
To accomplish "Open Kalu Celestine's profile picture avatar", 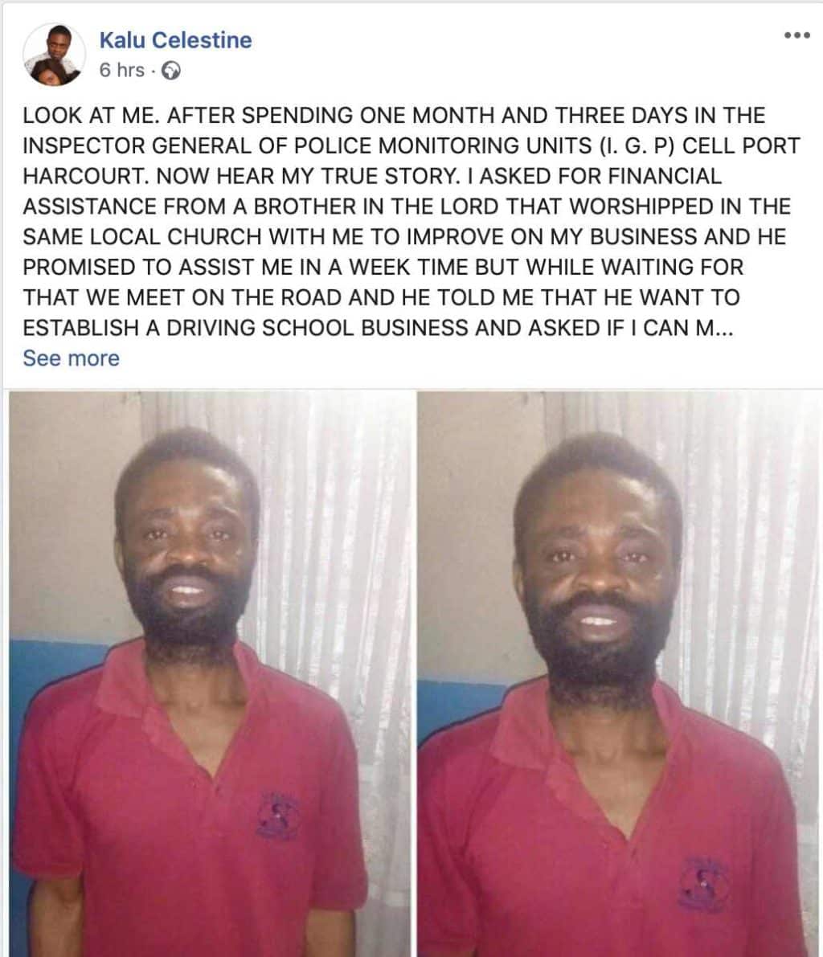I will [55, 55].
